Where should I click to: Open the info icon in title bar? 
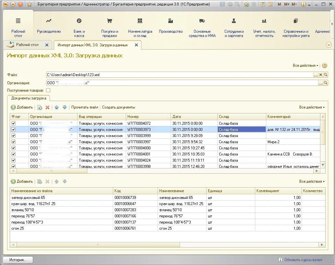[x=303, y=4]
